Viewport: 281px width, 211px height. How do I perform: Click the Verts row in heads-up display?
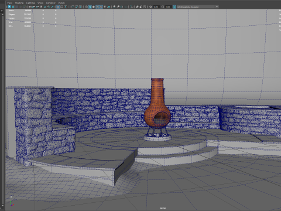pyautogui.click(x=32, y=11)
